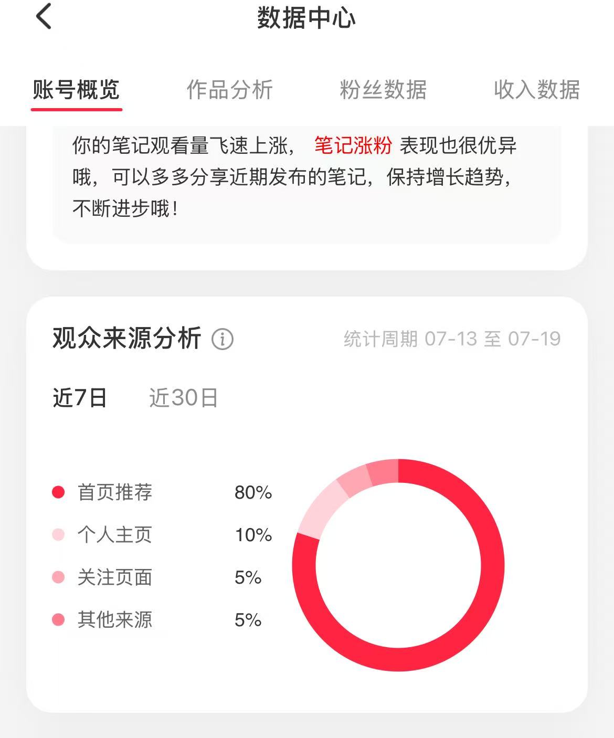The height and width of the screenshot is (738, 614).
Task: Click the red 笔记涨粉 link
Action: tap(353, 145)
